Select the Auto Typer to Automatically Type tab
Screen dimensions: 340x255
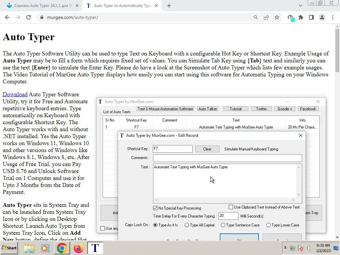122,6
